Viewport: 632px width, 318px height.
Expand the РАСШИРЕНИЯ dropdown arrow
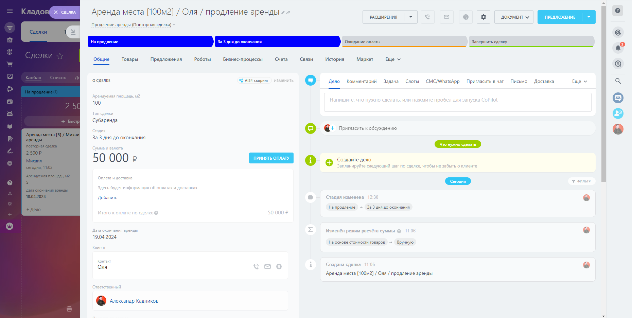[411, 17]
